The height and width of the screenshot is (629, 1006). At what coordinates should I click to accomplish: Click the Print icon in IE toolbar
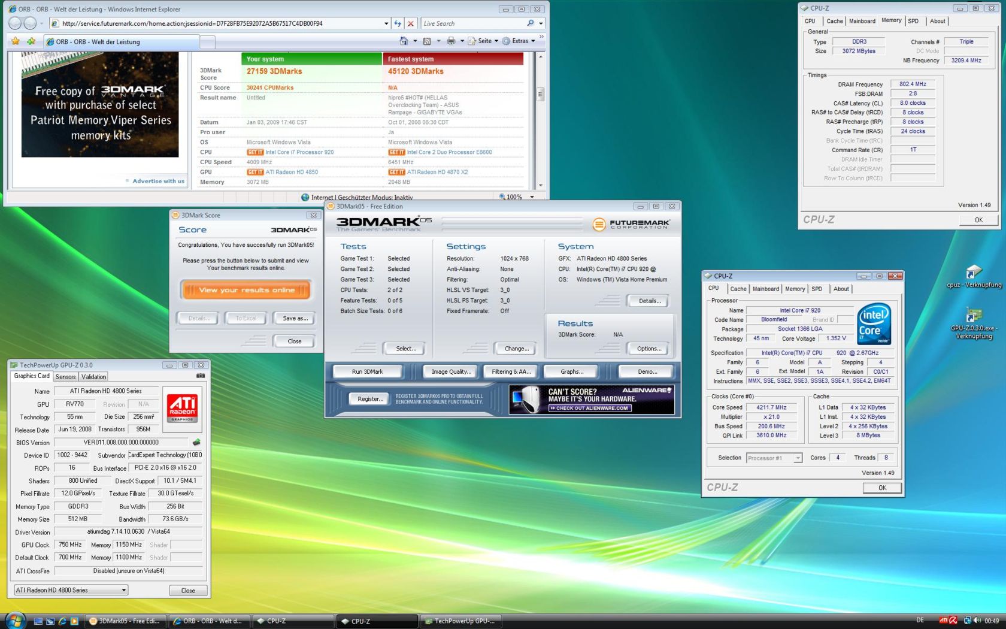[x=451, y=41]
